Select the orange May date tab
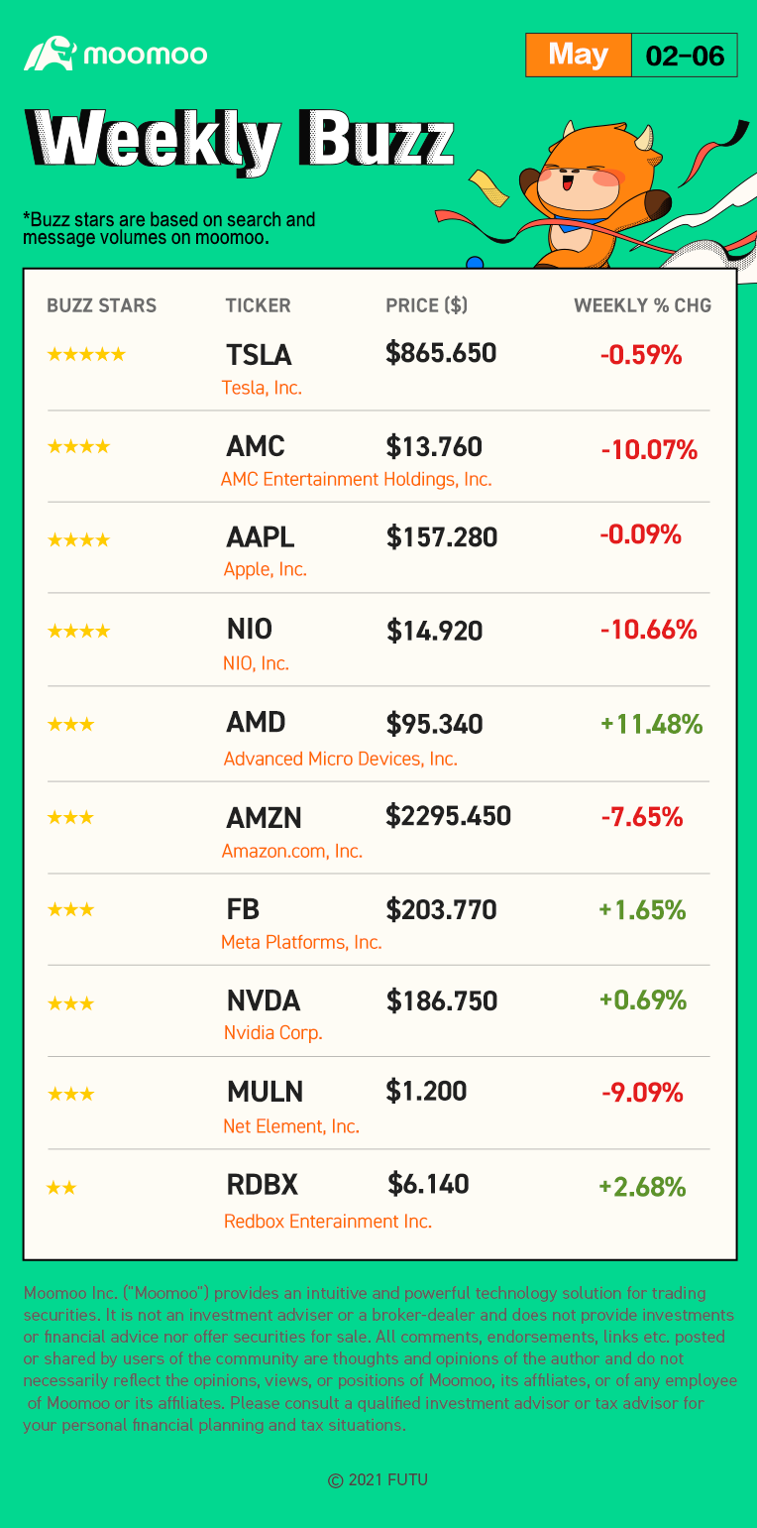 [579, 55]
